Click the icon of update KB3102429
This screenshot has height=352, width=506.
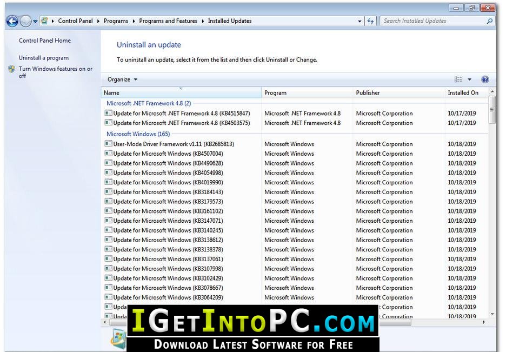109,278
